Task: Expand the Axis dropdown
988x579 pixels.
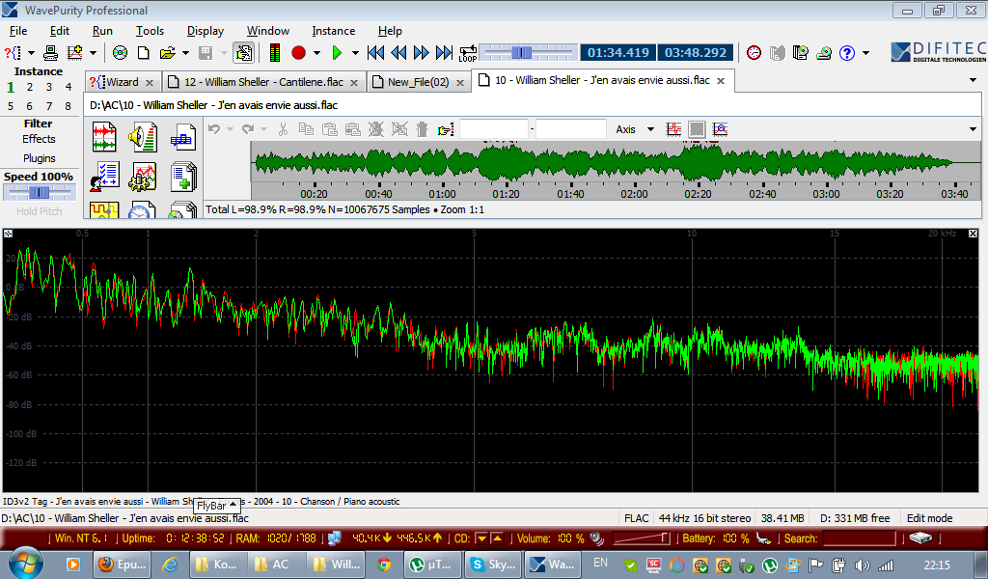Action: coord(650,129)
